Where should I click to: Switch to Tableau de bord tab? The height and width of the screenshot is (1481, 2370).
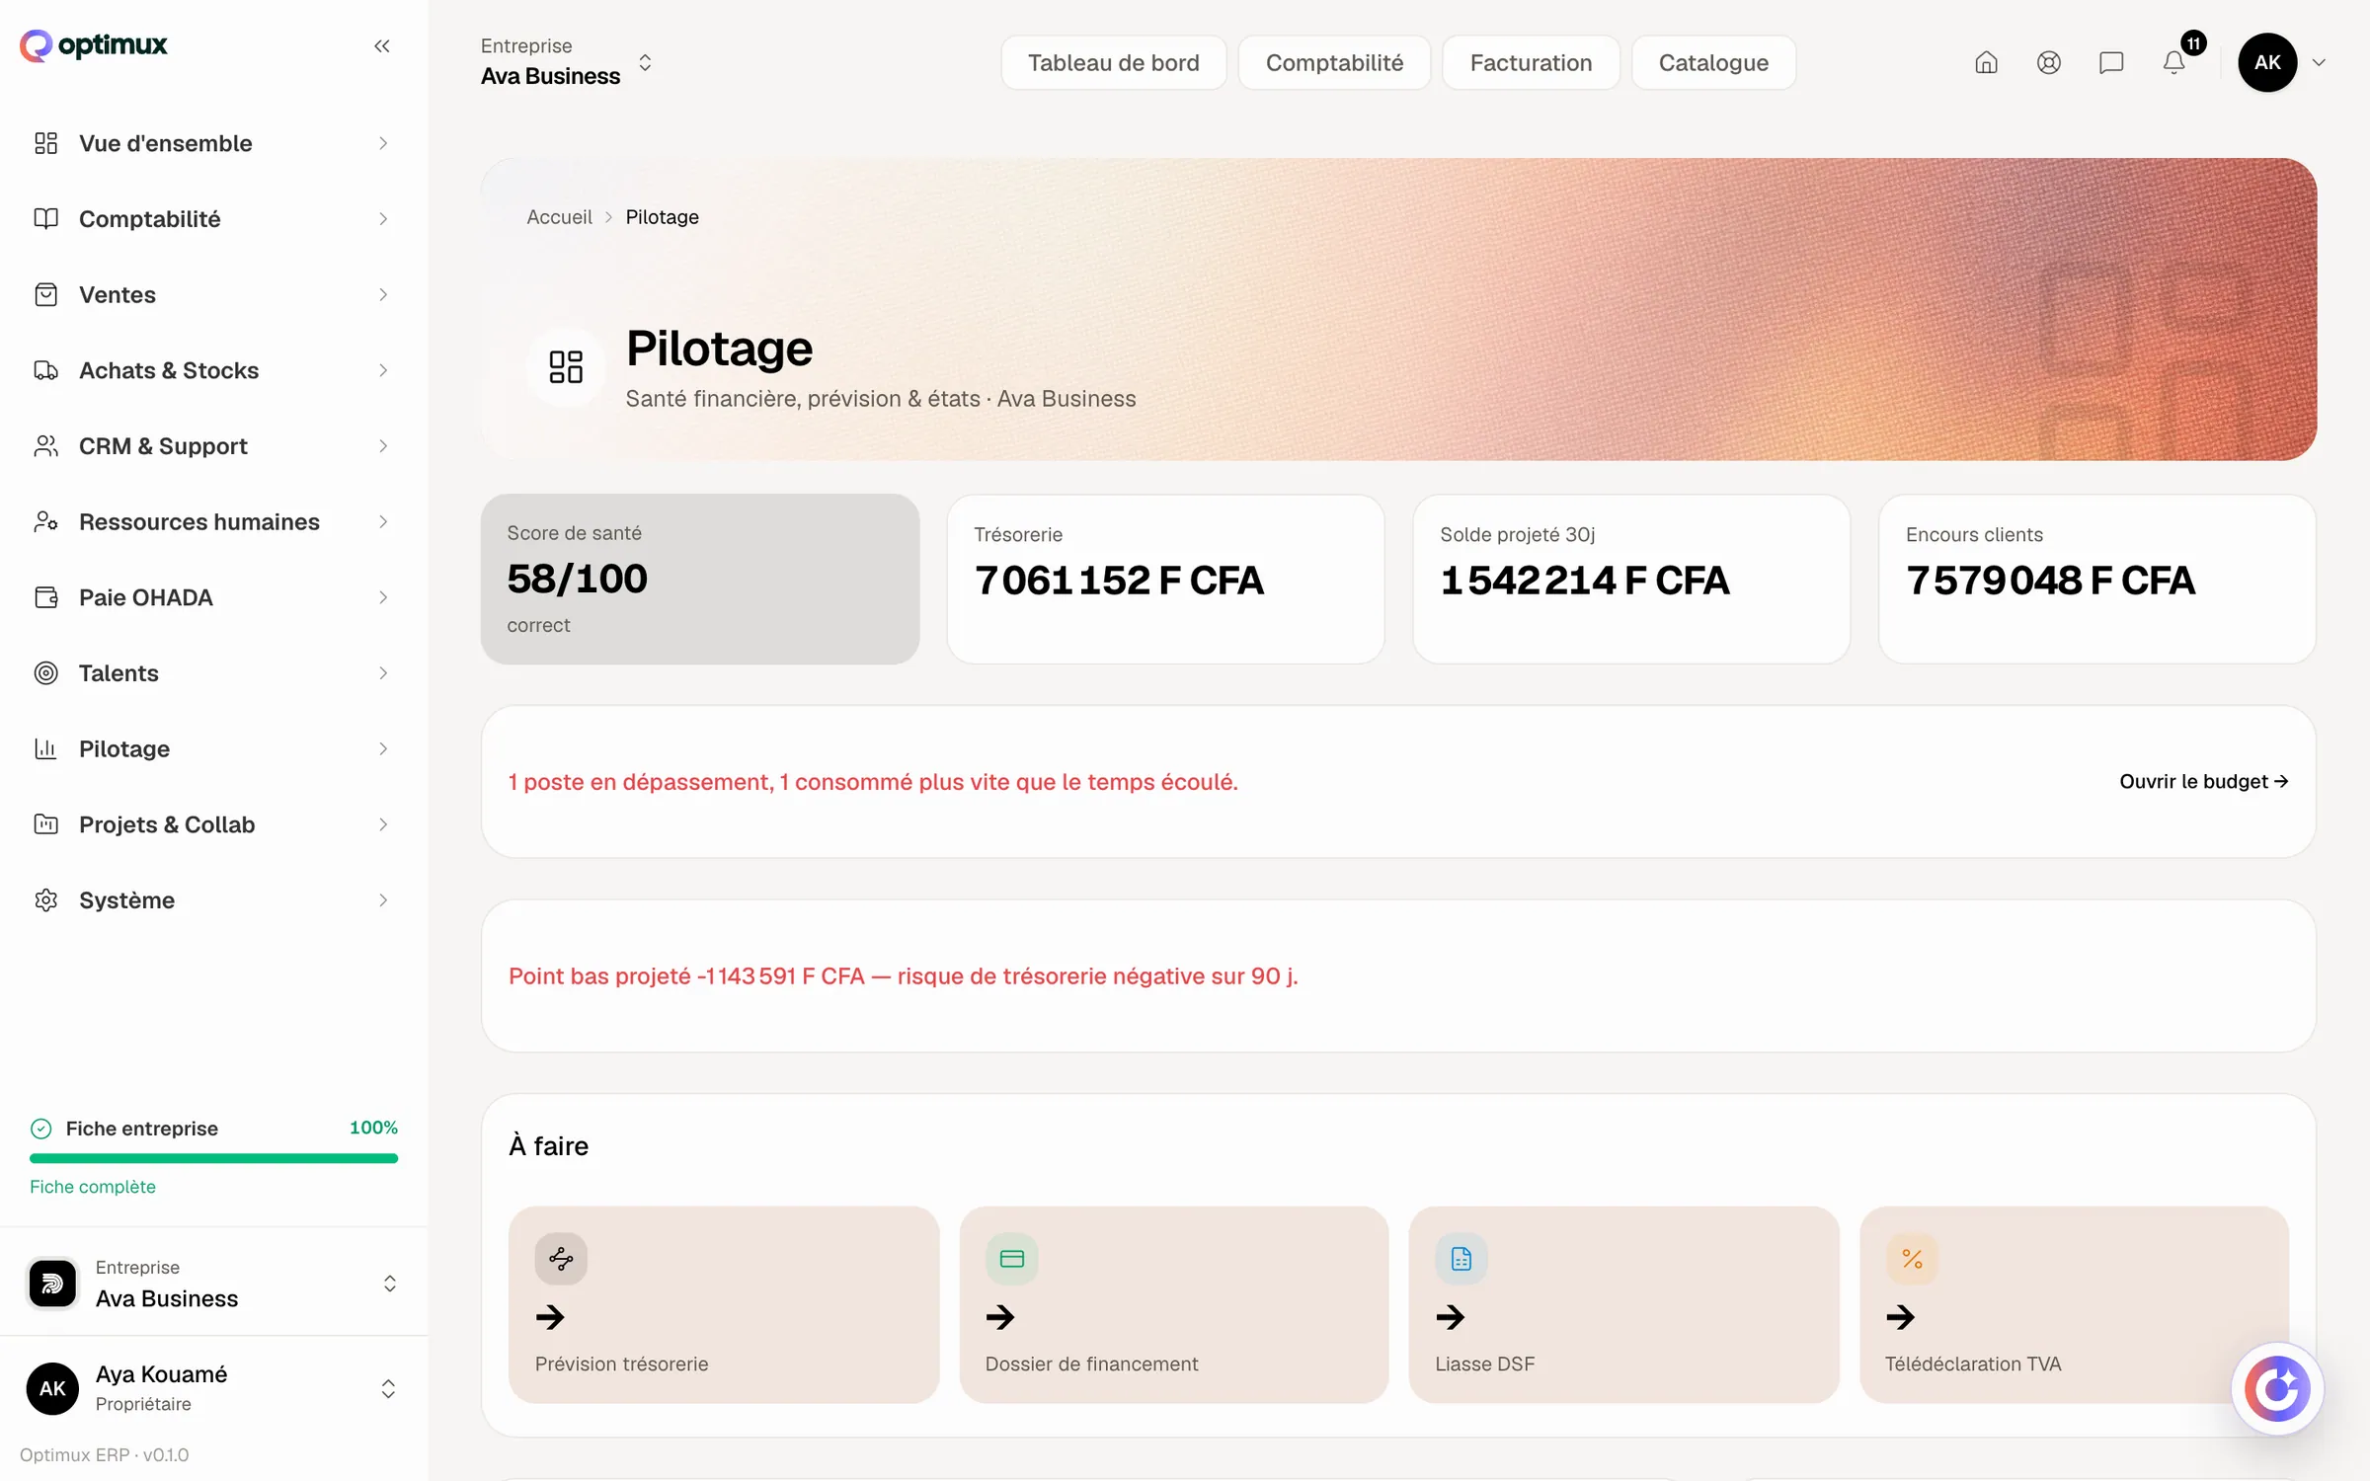(1113, 62)
